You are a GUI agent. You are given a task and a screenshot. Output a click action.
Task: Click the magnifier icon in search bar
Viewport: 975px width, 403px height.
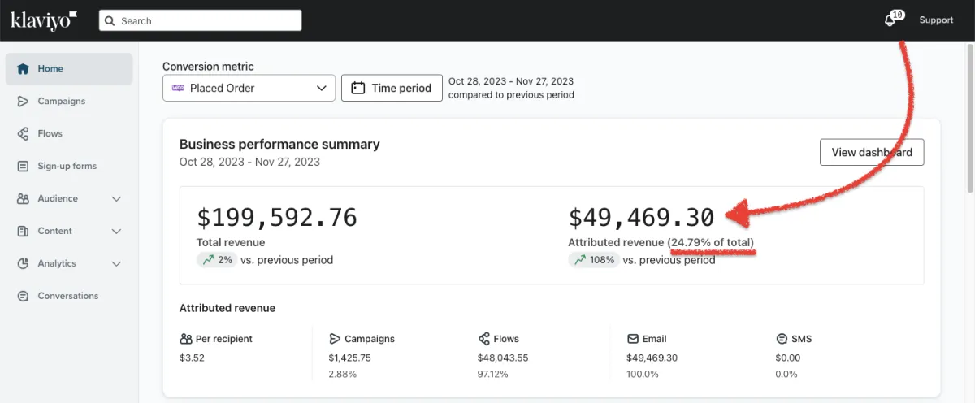tap(110, 21)
